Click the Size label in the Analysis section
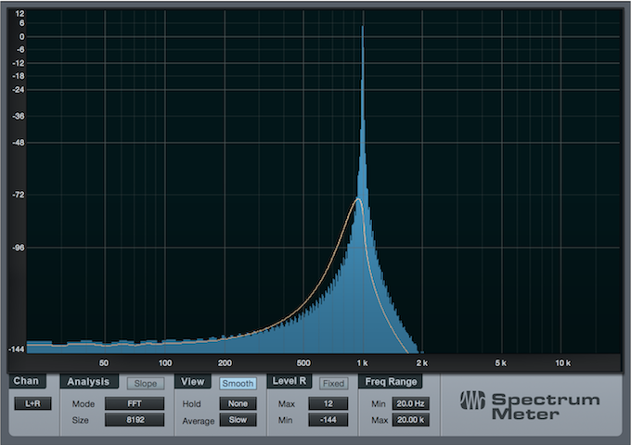Screen dimensions: 631x445 (x=80, y=421)
